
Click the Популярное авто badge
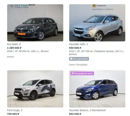82,73
